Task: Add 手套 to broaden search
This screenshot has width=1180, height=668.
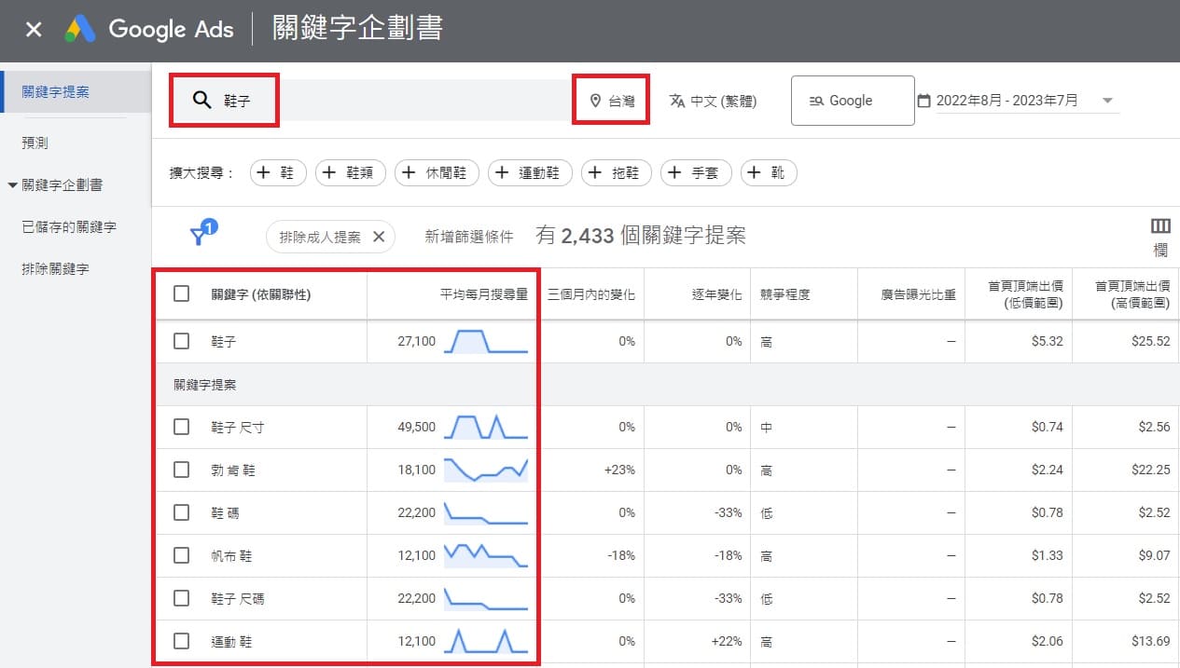Action: (696, 172)
